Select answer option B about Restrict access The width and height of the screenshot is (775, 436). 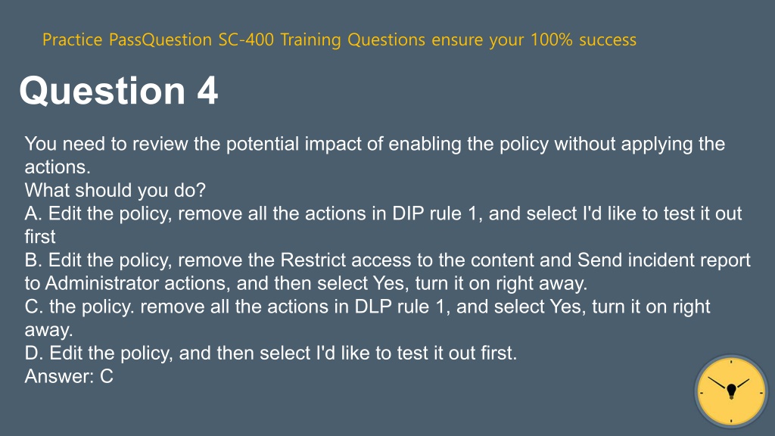(387, 272)
